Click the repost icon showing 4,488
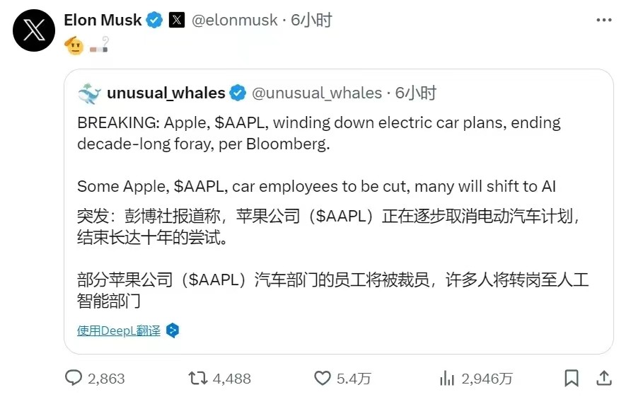This screenshot has width=631, height=397. pyautogui.click(x=199, y=379)
